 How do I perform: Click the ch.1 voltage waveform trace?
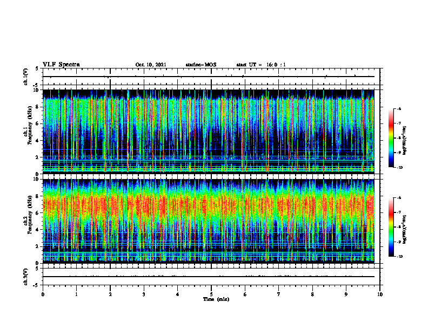tap(209, 77)
